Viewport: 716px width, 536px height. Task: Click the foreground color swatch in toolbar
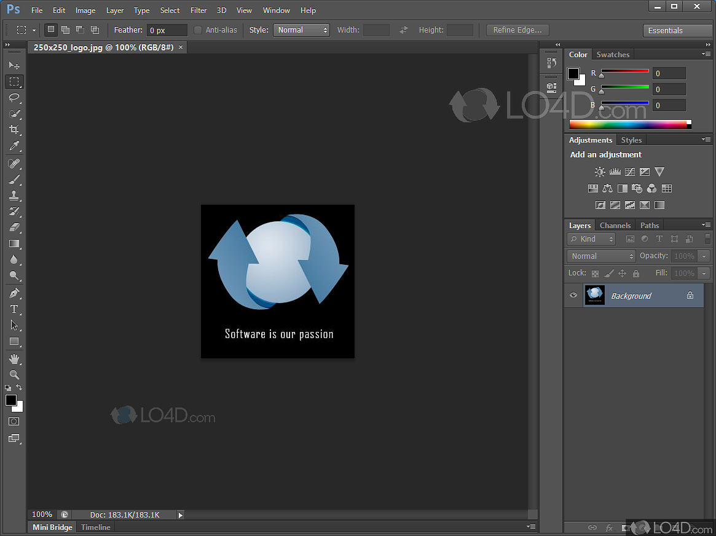pyautogui.click(x=11, y=400)
